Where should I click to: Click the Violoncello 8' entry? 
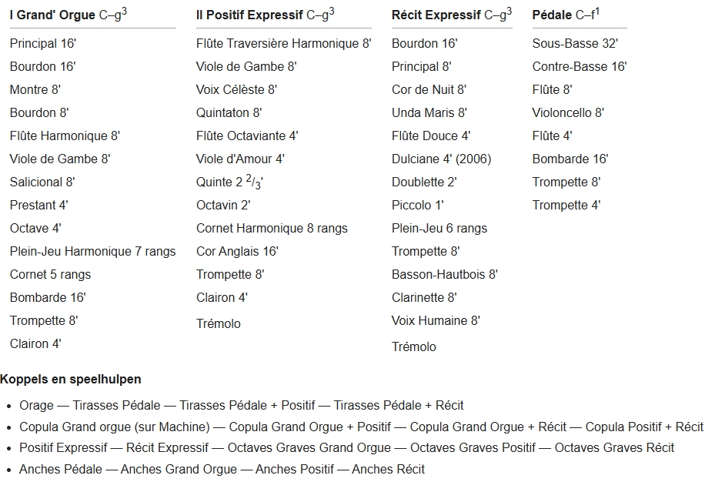568,113
